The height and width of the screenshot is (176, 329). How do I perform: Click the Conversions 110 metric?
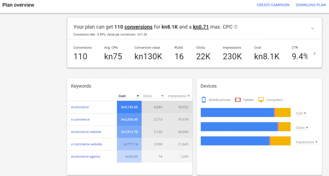(x=82, y=53)
